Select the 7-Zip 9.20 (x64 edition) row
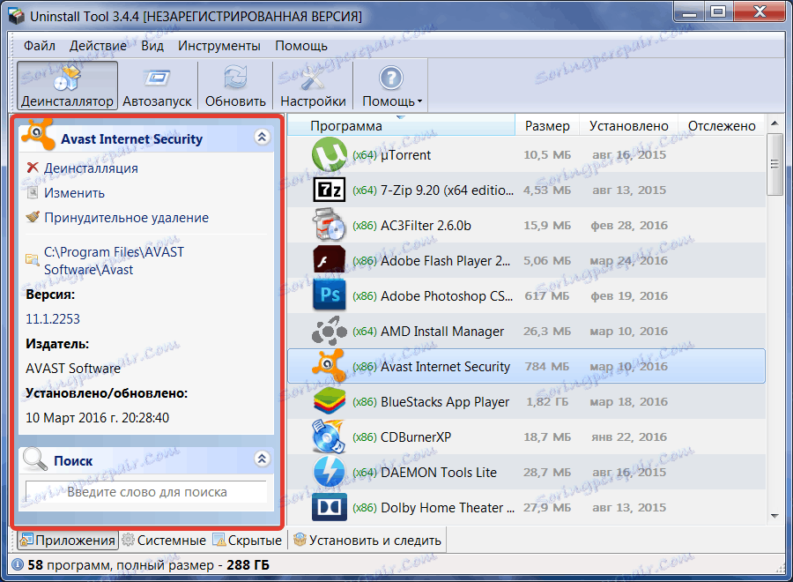 pos(526,190)
